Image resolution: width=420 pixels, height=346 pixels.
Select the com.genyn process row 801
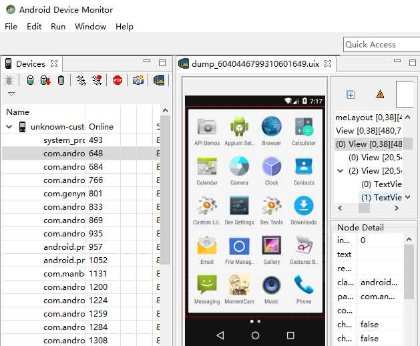[80, 193]
